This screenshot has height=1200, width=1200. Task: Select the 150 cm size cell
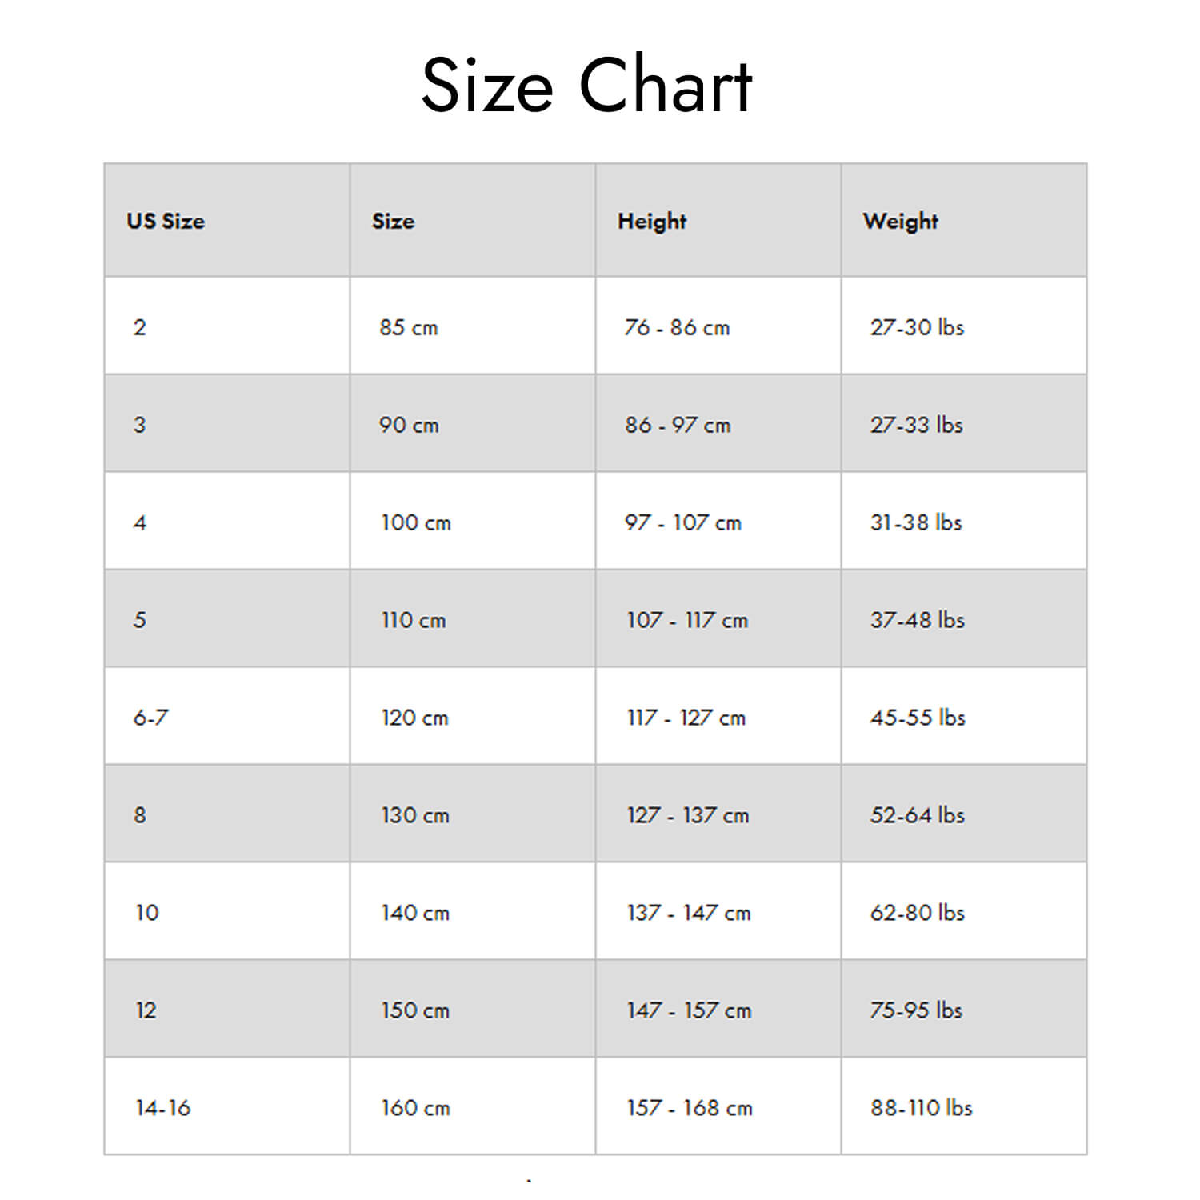click(x=473, y=1010)
